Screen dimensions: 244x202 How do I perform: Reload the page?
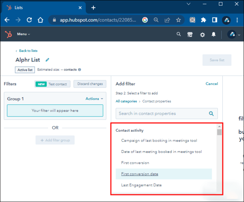pyautogui.click(x=29, y=20)
